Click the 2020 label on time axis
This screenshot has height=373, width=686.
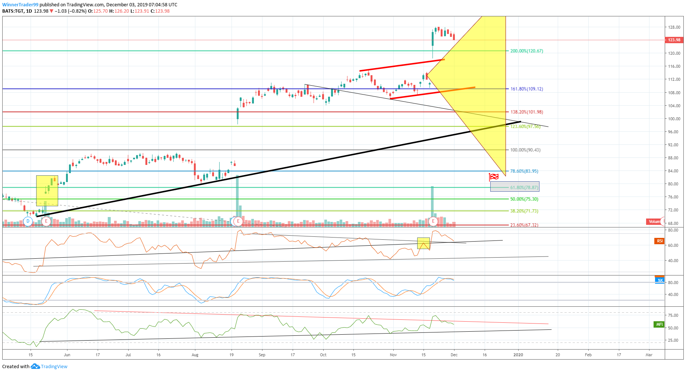tap(518, 355)
